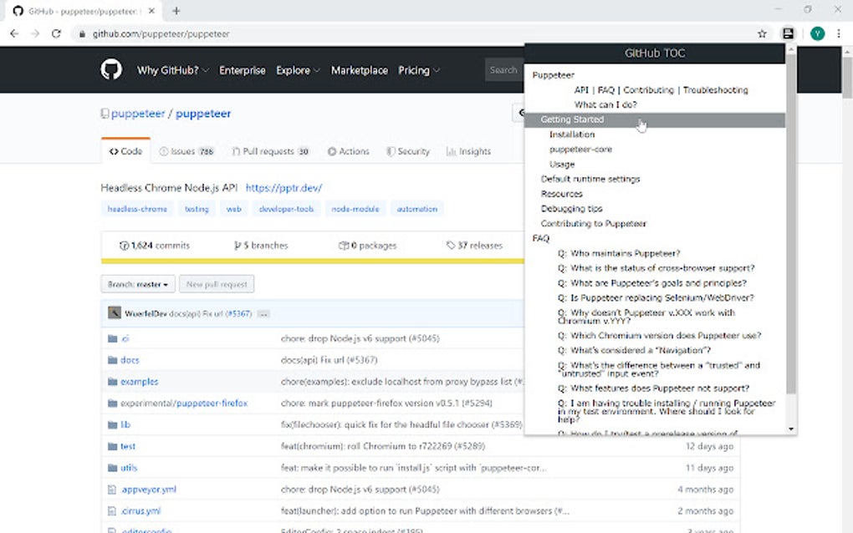The width and height of the screenshot is (853, 533).
Task: Open the Branch: master dropdown
Action: coord(137,284)
